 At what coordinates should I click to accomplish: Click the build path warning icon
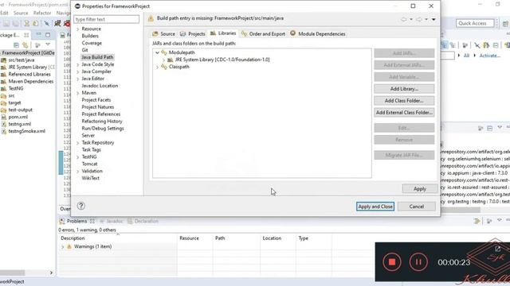pyautogui.click(x=151, y=19)
